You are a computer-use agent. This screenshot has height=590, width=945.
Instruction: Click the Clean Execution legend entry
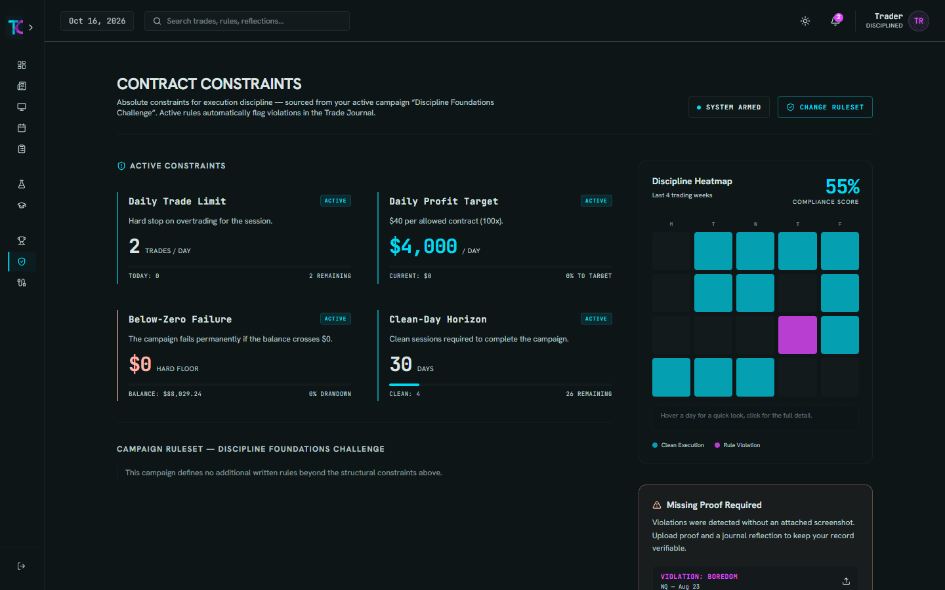click(x=678, y=445)
